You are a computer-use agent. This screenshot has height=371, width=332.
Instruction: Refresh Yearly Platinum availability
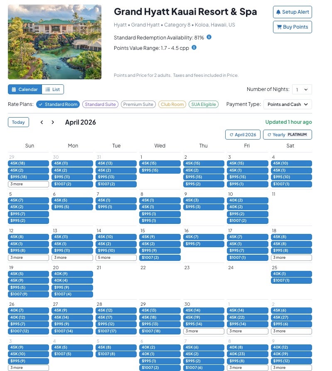coord(287,135)
